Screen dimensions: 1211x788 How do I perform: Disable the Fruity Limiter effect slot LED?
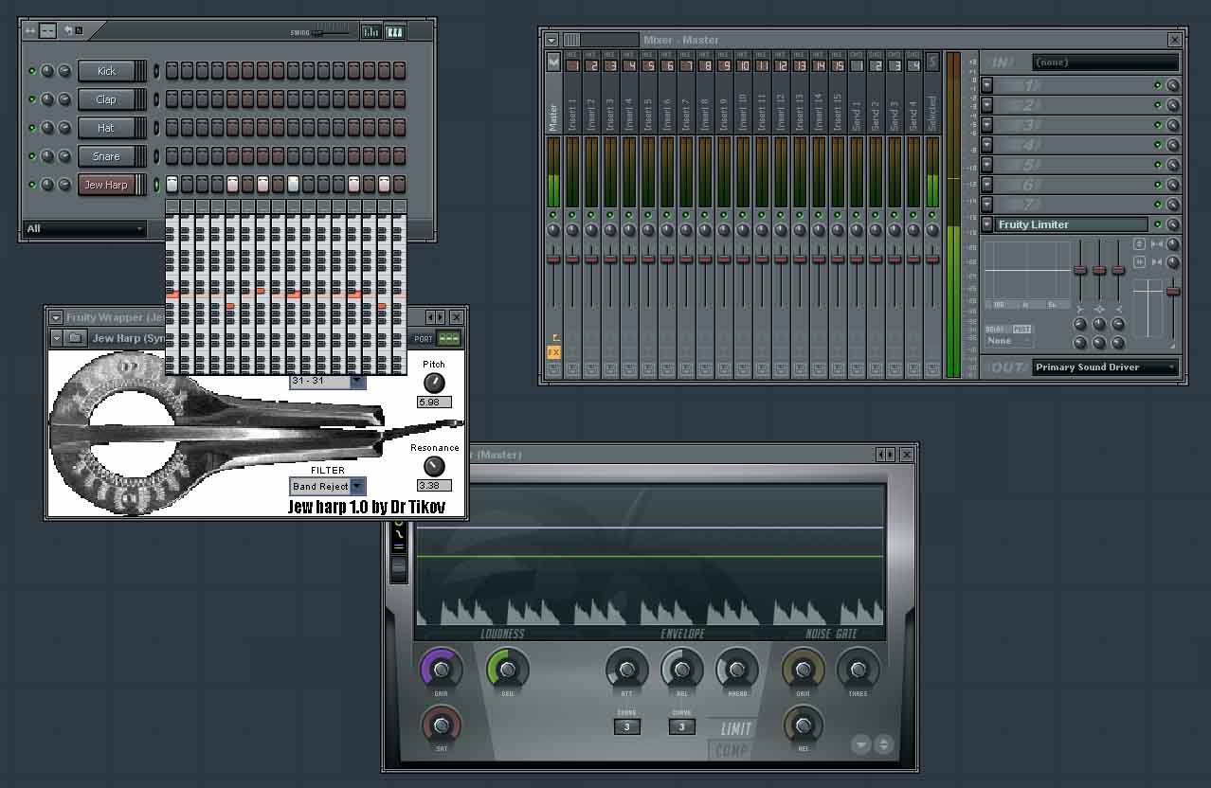[1157, 224]
